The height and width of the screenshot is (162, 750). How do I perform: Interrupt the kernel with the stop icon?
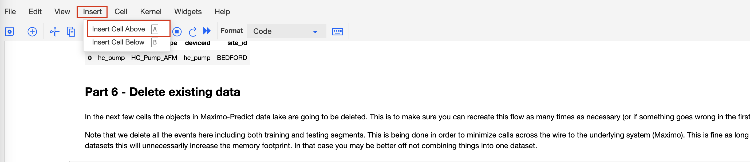click(177, 31)
